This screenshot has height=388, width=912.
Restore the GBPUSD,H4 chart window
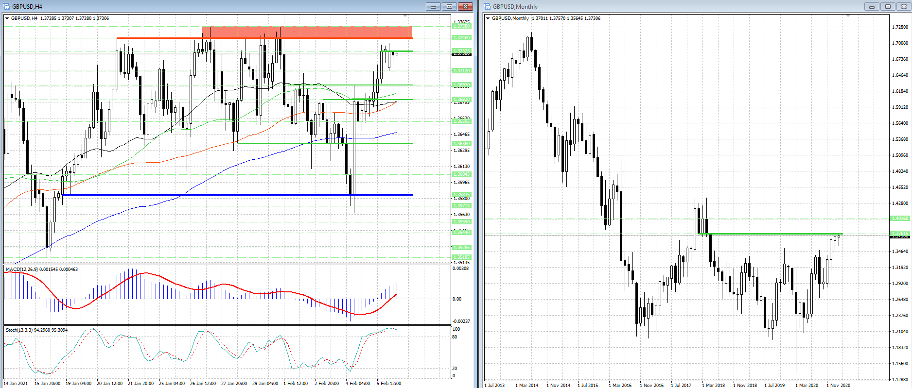(449, 6)
